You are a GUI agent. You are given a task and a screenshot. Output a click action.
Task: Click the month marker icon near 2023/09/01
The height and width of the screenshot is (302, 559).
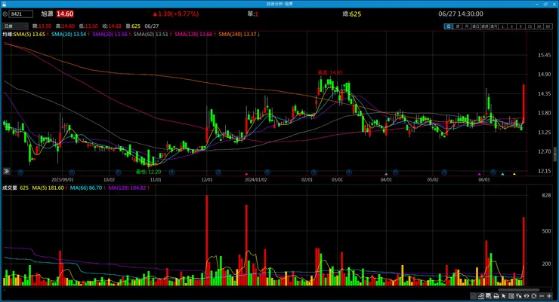pyautogui.click(x=71, y=172)
